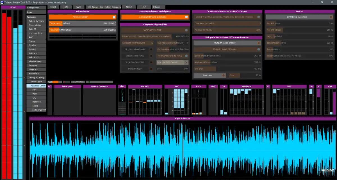Open the Distortion page
Image resolution: width=337 pixels, height=180 pixels.
pos(36,102)
